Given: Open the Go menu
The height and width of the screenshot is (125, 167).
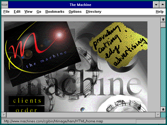Looking at the screenshot, I should coord(39,11).
